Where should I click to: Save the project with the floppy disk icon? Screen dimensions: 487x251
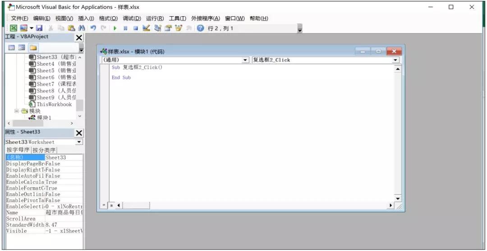[39, 28]
